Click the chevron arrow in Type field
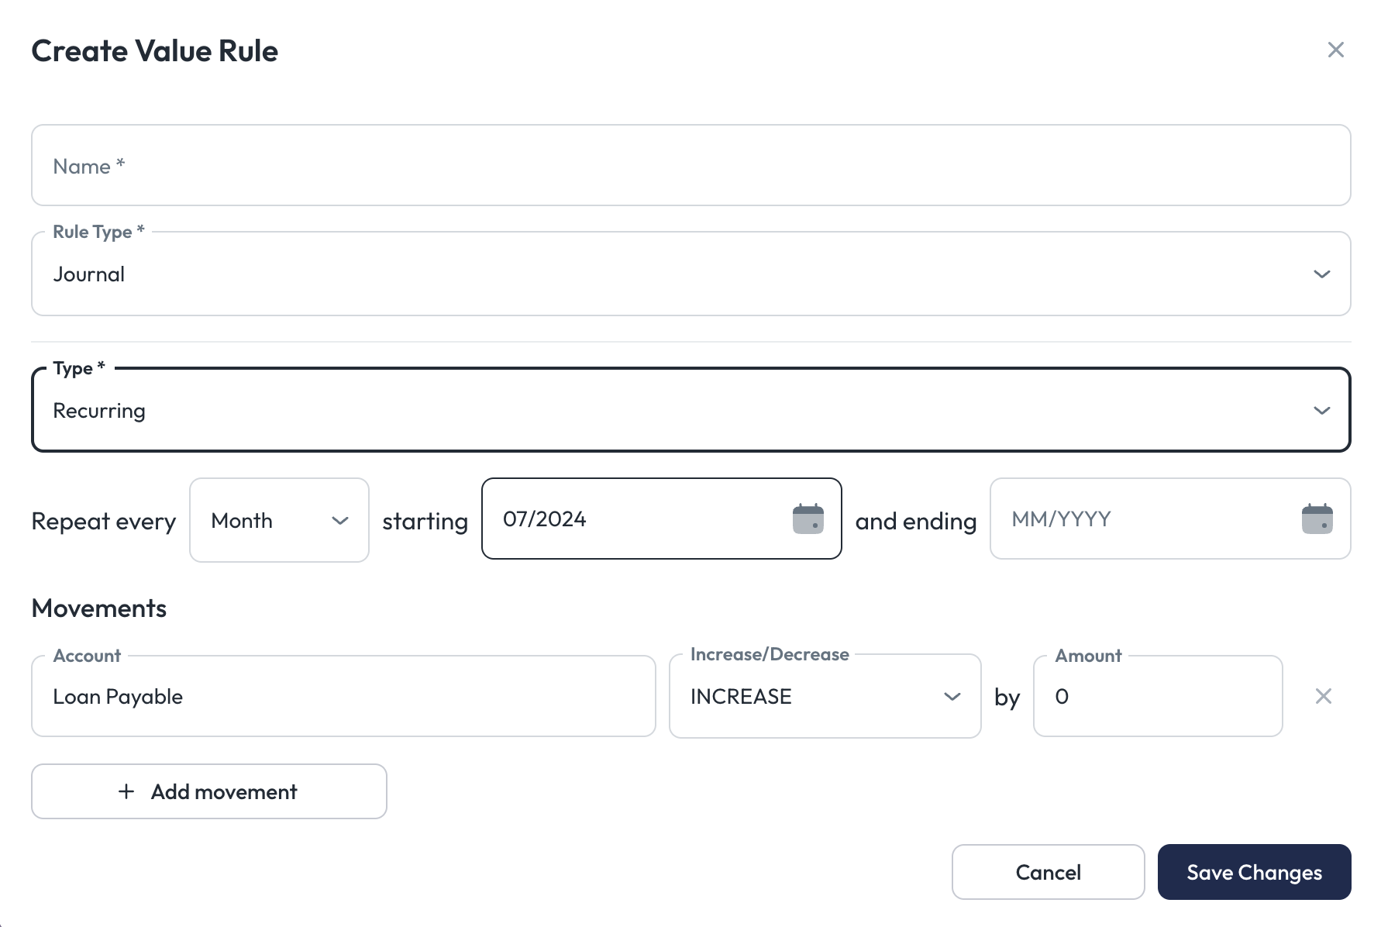This screenshot has height=927, width=1381. click(x=1321, y=411)
